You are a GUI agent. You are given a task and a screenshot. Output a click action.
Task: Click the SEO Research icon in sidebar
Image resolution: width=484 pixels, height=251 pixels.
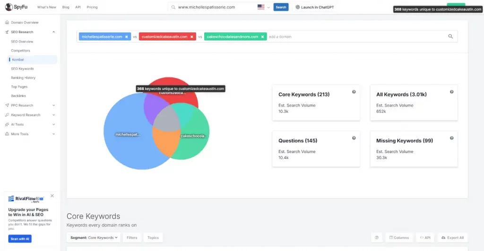[x=7, y=32]
